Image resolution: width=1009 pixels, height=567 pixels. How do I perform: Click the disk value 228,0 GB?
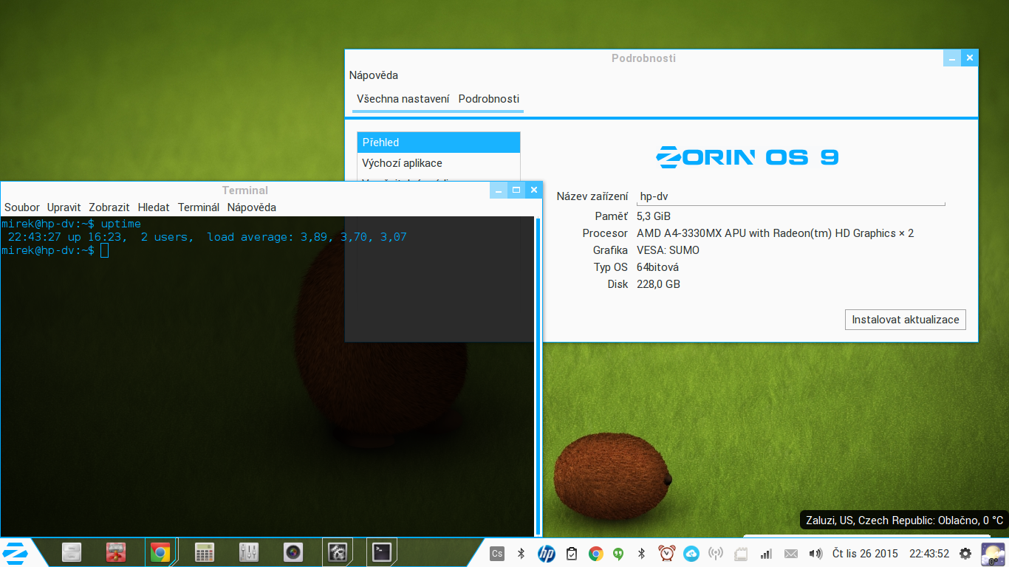pos(658,284)
